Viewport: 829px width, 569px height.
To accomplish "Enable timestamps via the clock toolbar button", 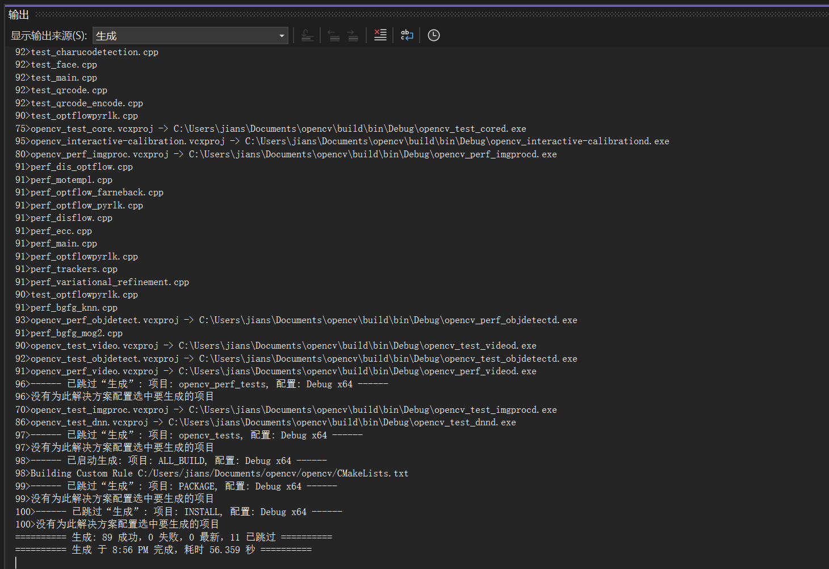I will pyautogui.click(x=433, y=35).
